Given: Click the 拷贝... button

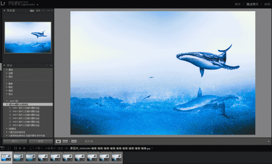Looking at the screenshot, I should pyautogui.click(x=15, y=141).
